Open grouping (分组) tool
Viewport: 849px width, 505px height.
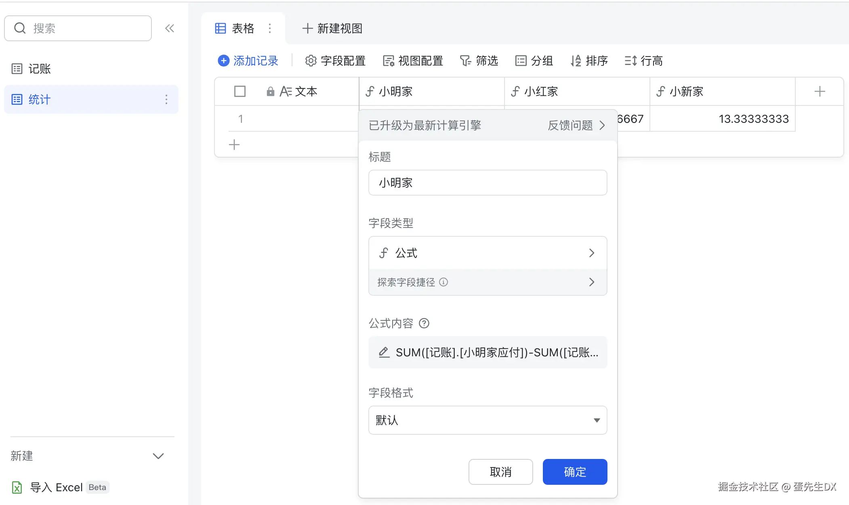tap(534, 61)
